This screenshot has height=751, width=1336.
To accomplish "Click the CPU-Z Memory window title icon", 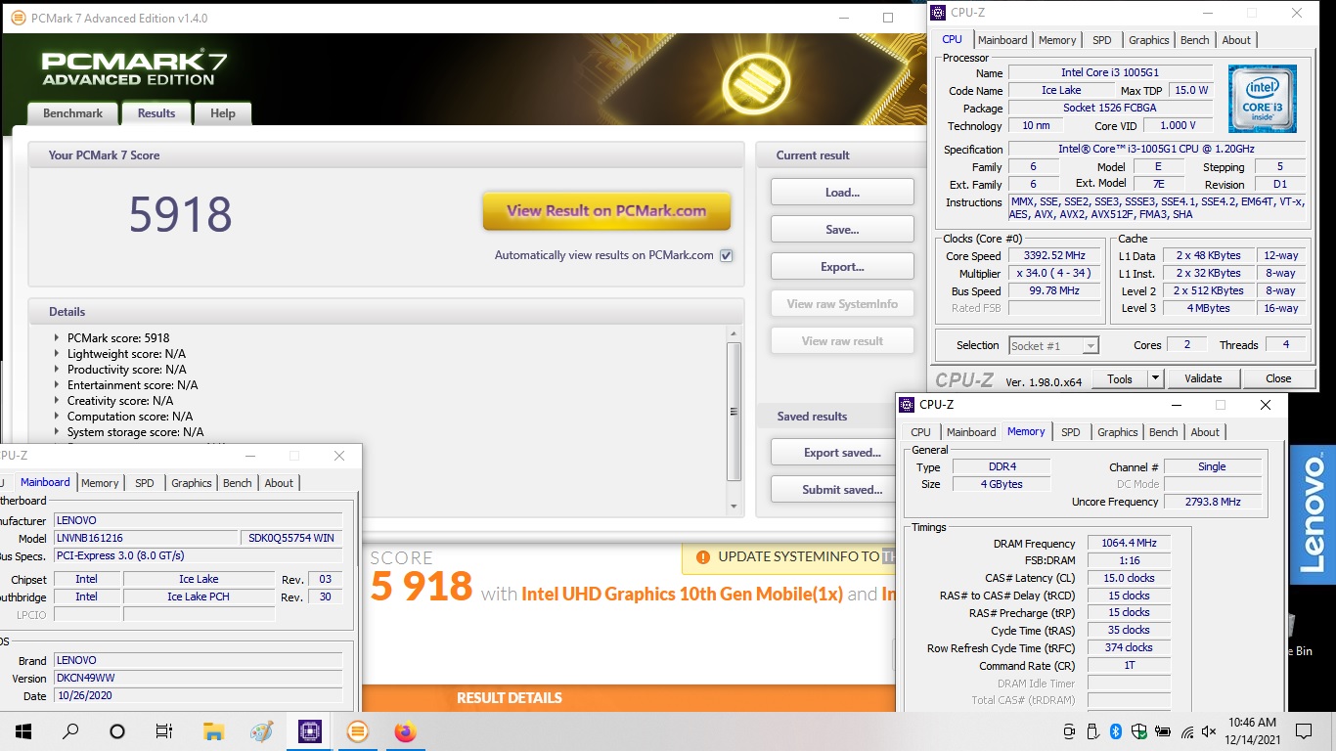I will [907, 404].
